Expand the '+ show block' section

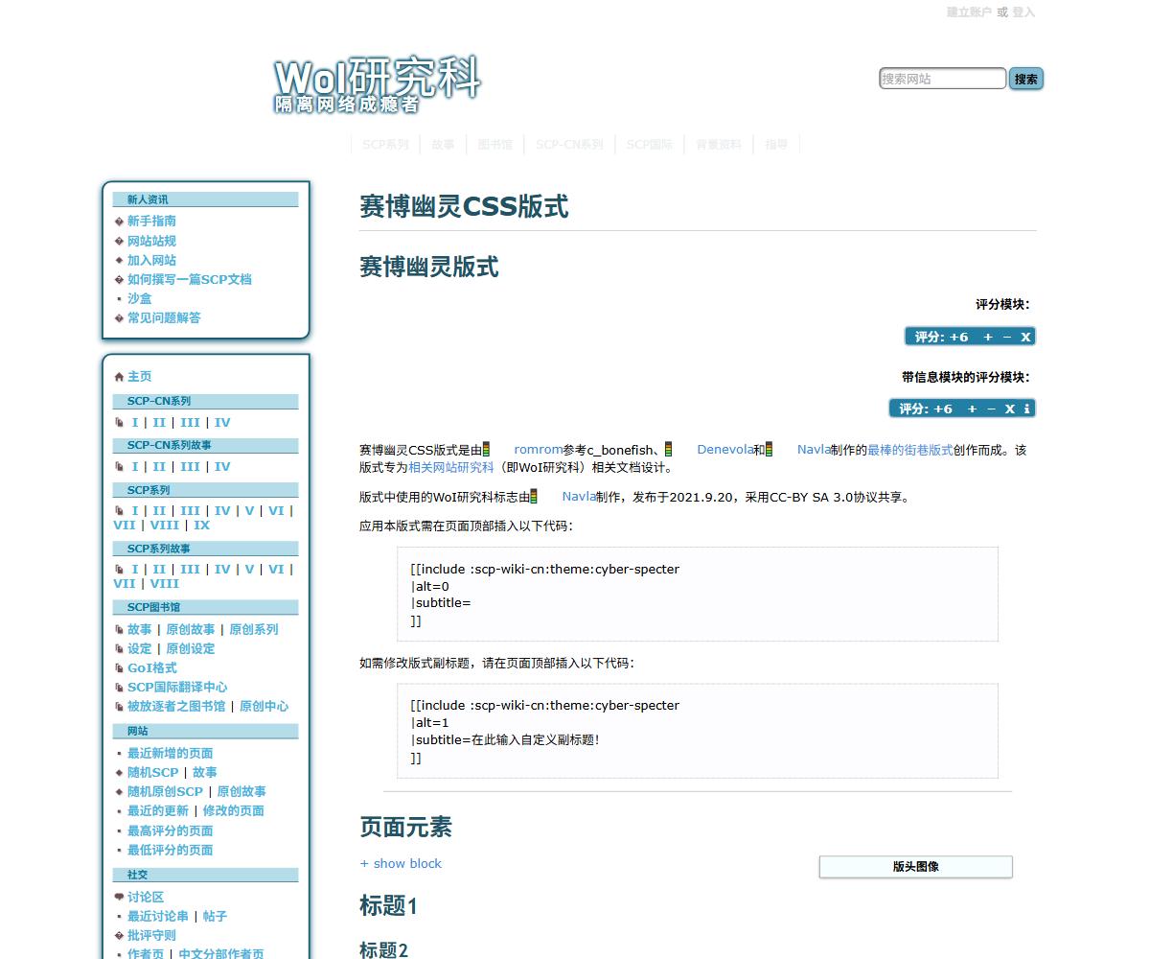401,863
